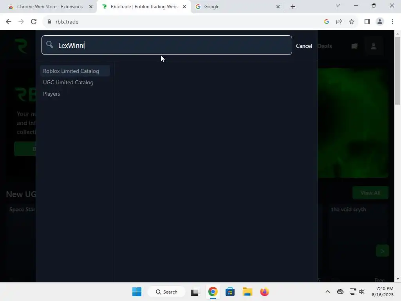Image resolution: width=401 pixels, height=301 pixels.
Task: Open a new browser tab
Action: [x=293, y=7]
